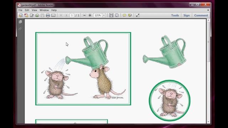Image resolution: width=228 pixels, height=128 pixels.
Task: Minimize the Adobe Reader window
Action: (x=192, y=5)
